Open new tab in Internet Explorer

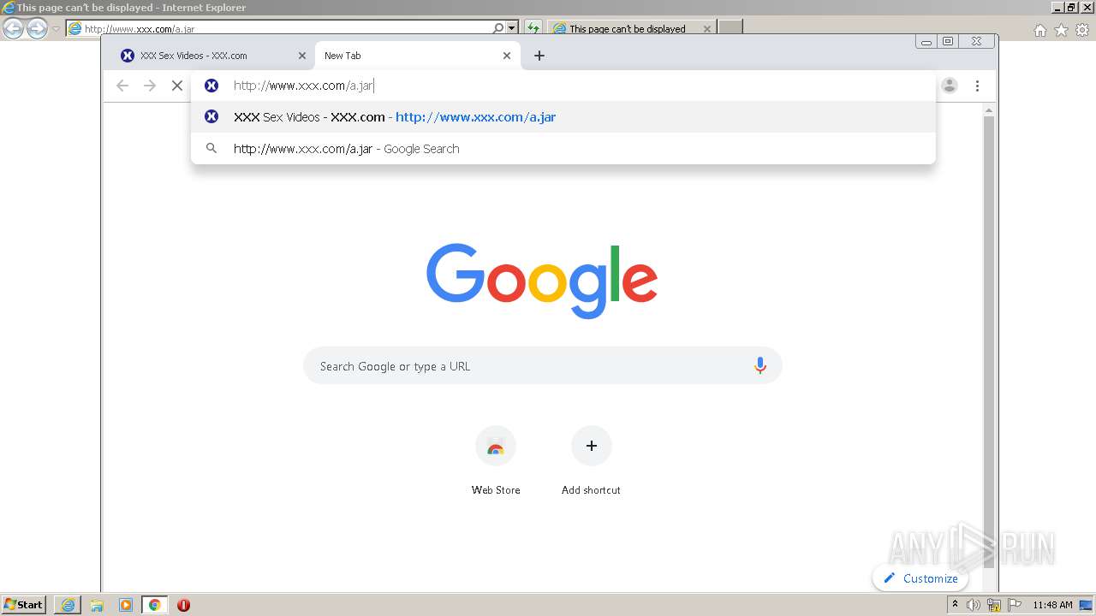pos(730,28)
